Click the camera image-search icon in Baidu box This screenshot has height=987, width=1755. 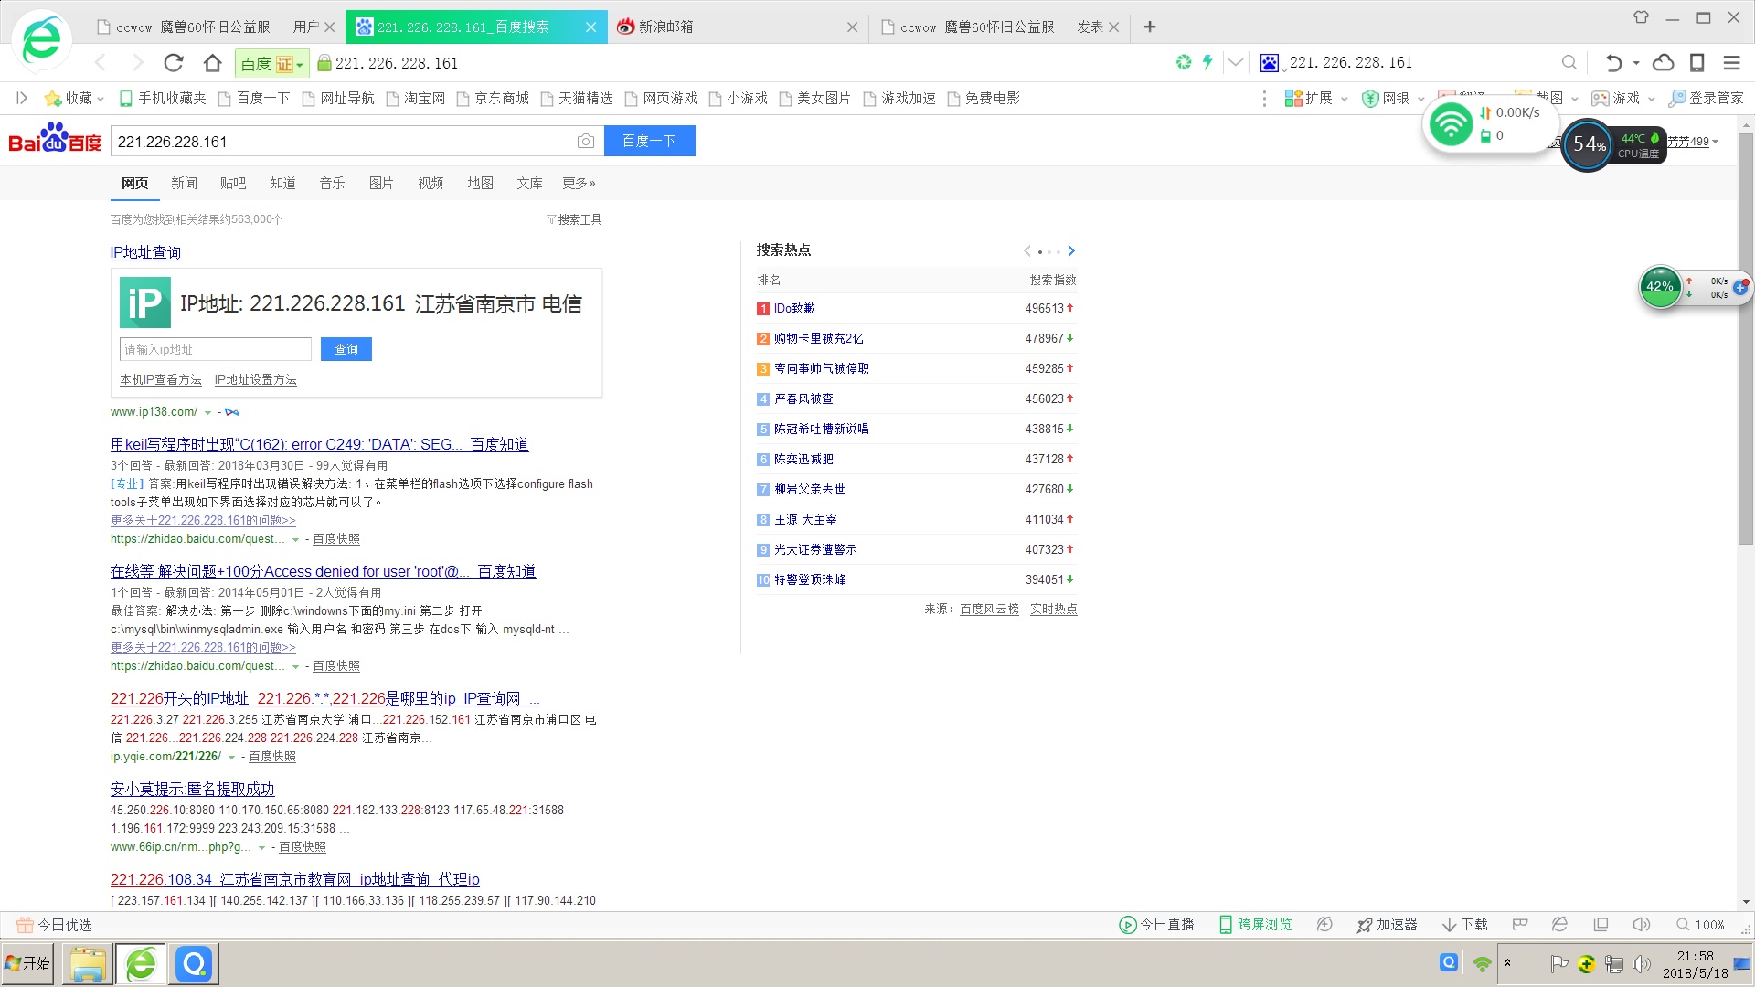[x=586, y=142]
